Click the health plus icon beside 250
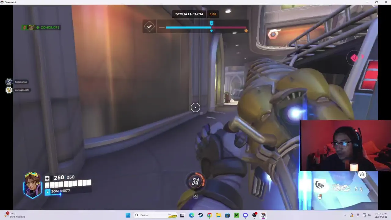 point(47,178)
